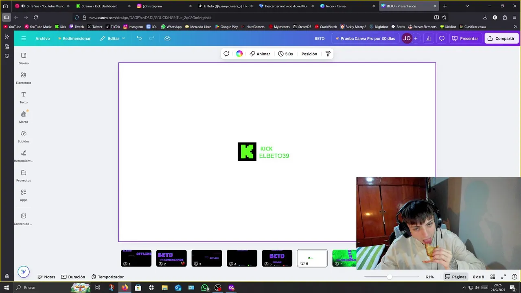
Task: Open the Texto tool panel
Action: 24,98
